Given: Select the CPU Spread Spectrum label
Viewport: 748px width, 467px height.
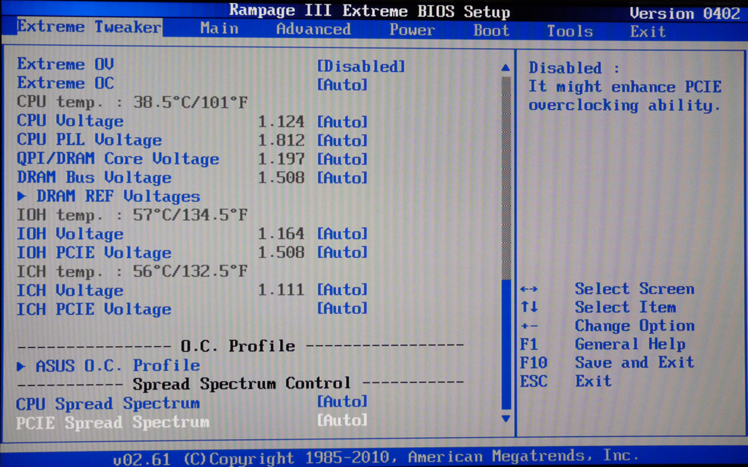Looking at the screenshot, I should [x=108, y=403].
